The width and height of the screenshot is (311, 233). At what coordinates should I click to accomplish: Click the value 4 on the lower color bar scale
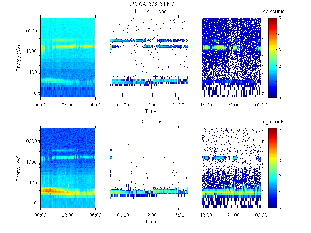pos(280,144)
